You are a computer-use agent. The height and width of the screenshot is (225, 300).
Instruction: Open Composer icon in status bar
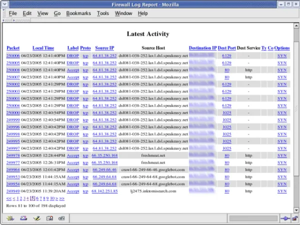pyautogui.click(x=36, y=218)
